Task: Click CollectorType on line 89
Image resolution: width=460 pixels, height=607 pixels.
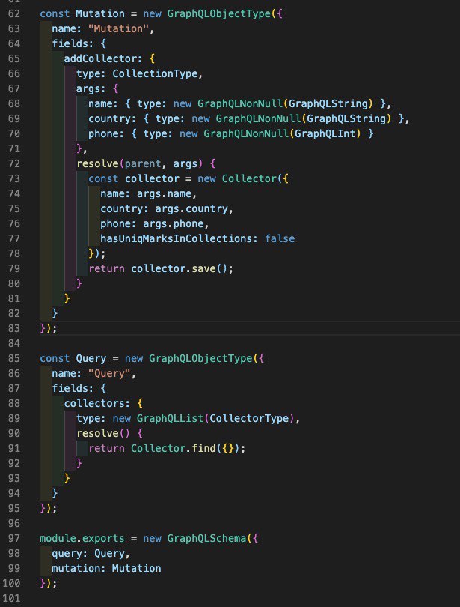Action: [x=249, y=418]
